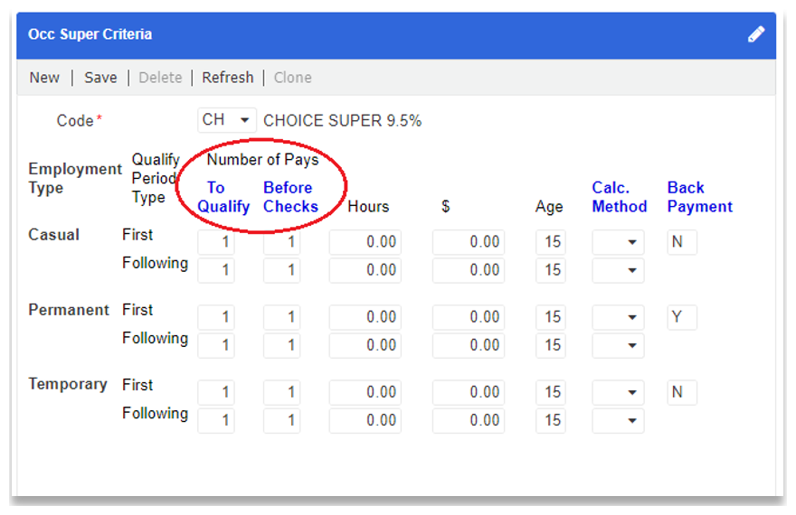Click Back Payment field for Casual
This screenshot has width=796, height=515.
point(681,242)
